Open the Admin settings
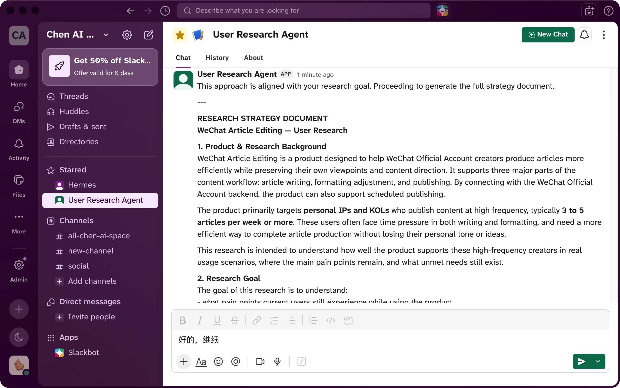This screenshot has width=620, height=388. (x=19, y=270)
